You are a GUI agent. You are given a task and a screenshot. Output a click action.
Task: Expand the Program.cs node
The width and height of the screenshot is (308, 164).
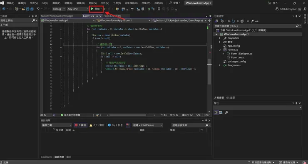220,65
